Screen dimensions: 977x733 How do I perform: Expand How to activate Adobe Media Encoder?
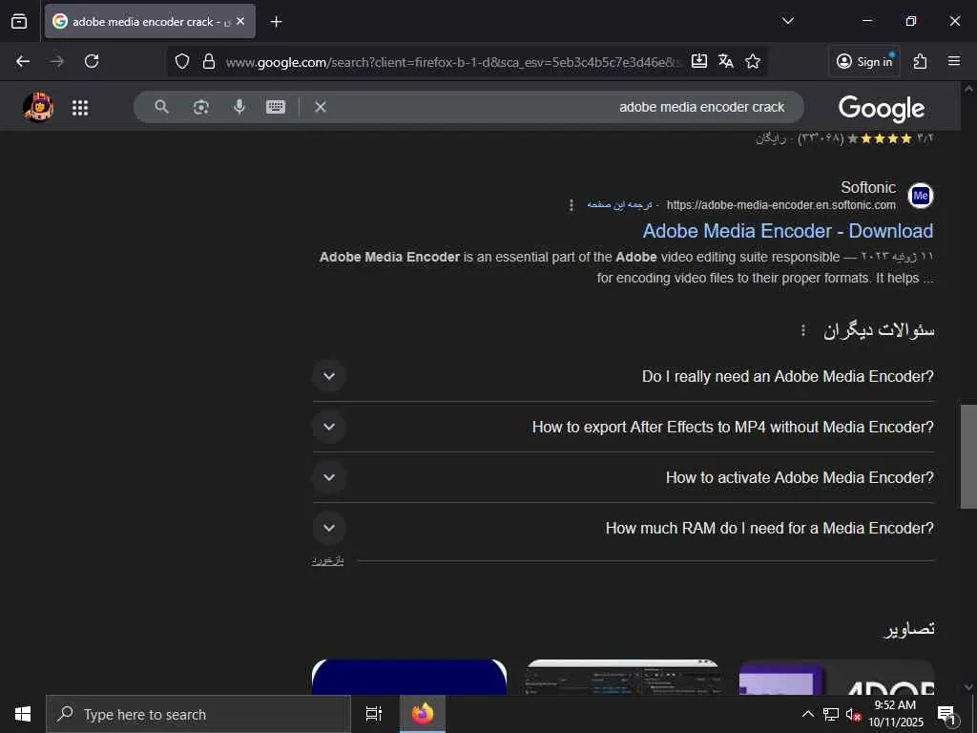(623, 477)
